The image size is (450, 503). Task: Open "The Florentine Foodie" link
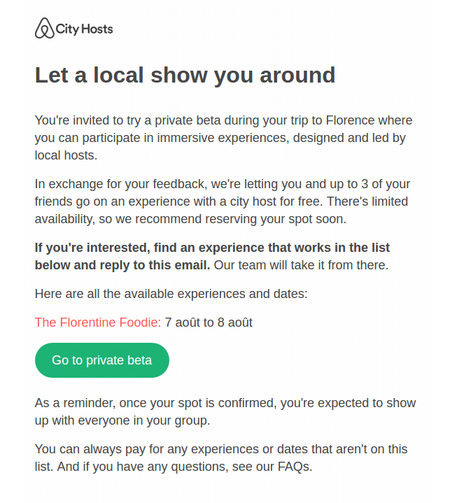pyautogui.click(x=97, y=323)
